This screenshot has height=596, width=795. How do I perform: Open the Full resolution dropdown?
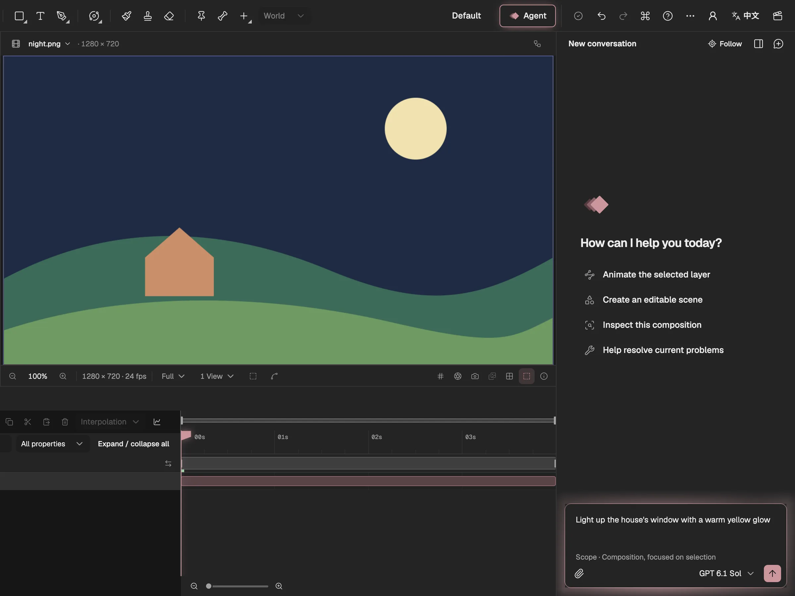(173, 376)
